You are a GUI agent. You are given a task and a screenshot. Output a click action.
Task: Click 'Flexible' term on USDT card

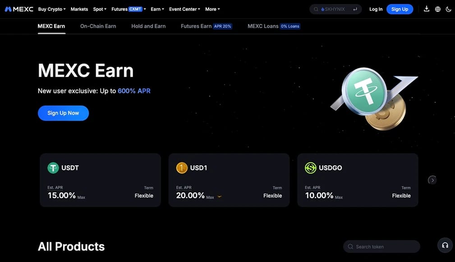coord(144,196)
